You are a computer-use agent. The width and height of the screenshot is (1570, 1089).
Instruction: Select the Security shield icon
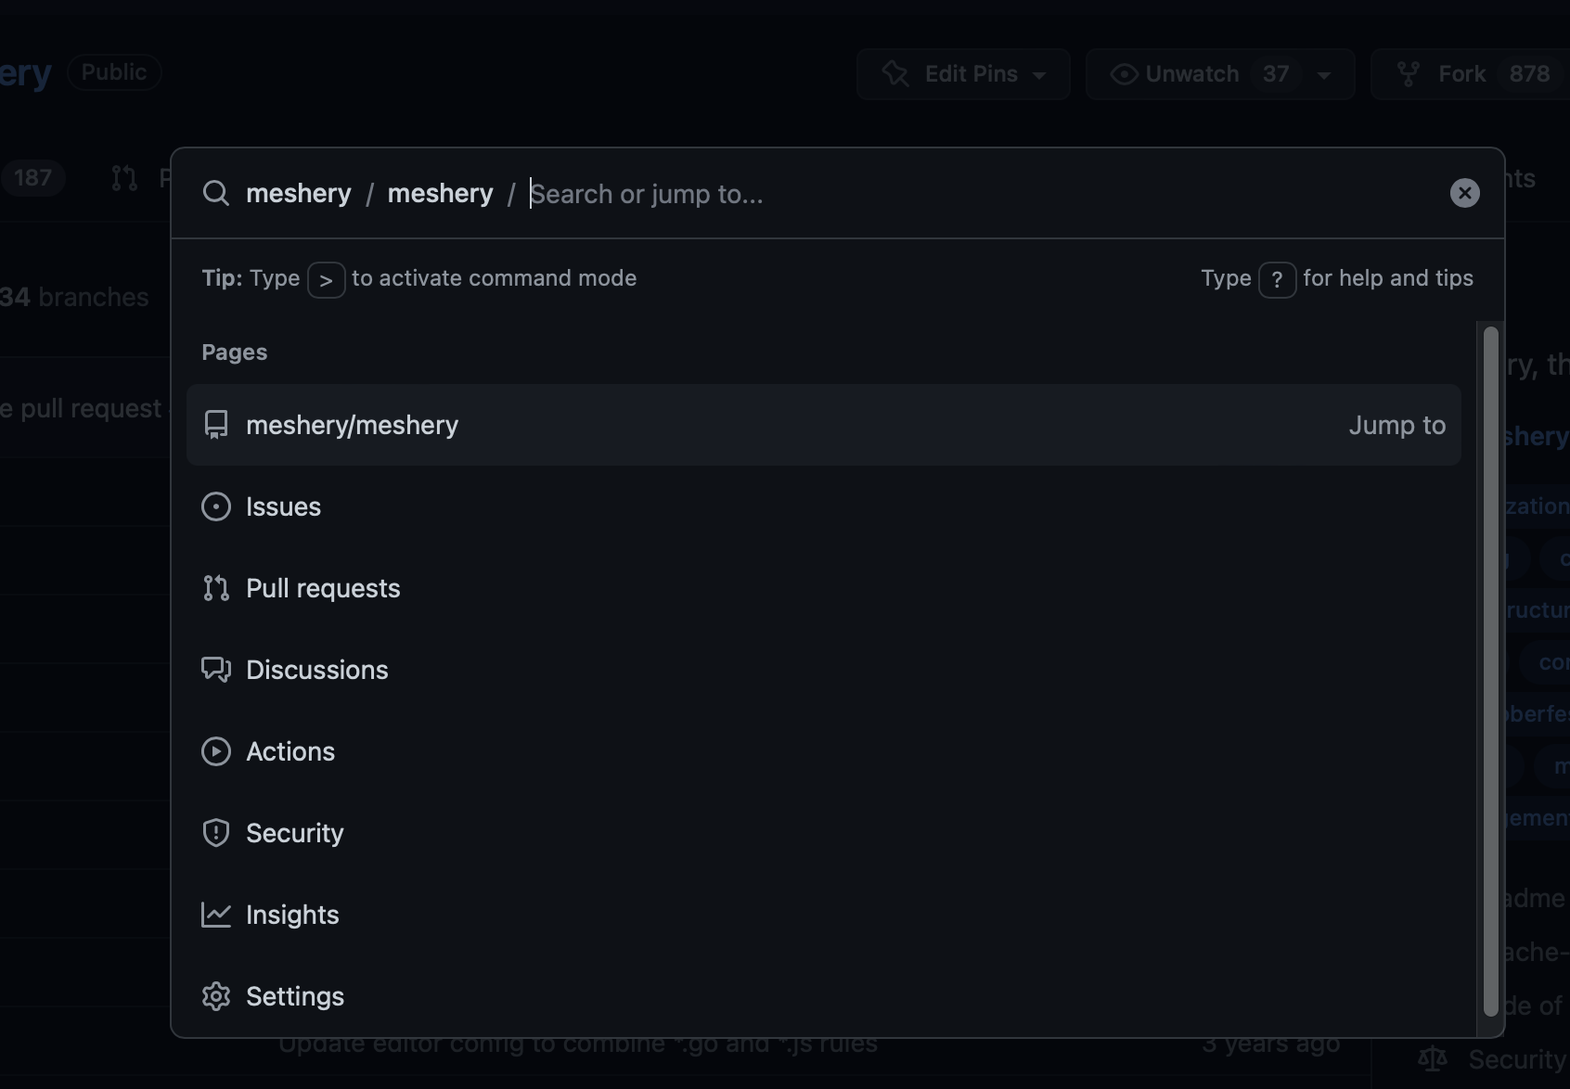(x=215, y=833)
